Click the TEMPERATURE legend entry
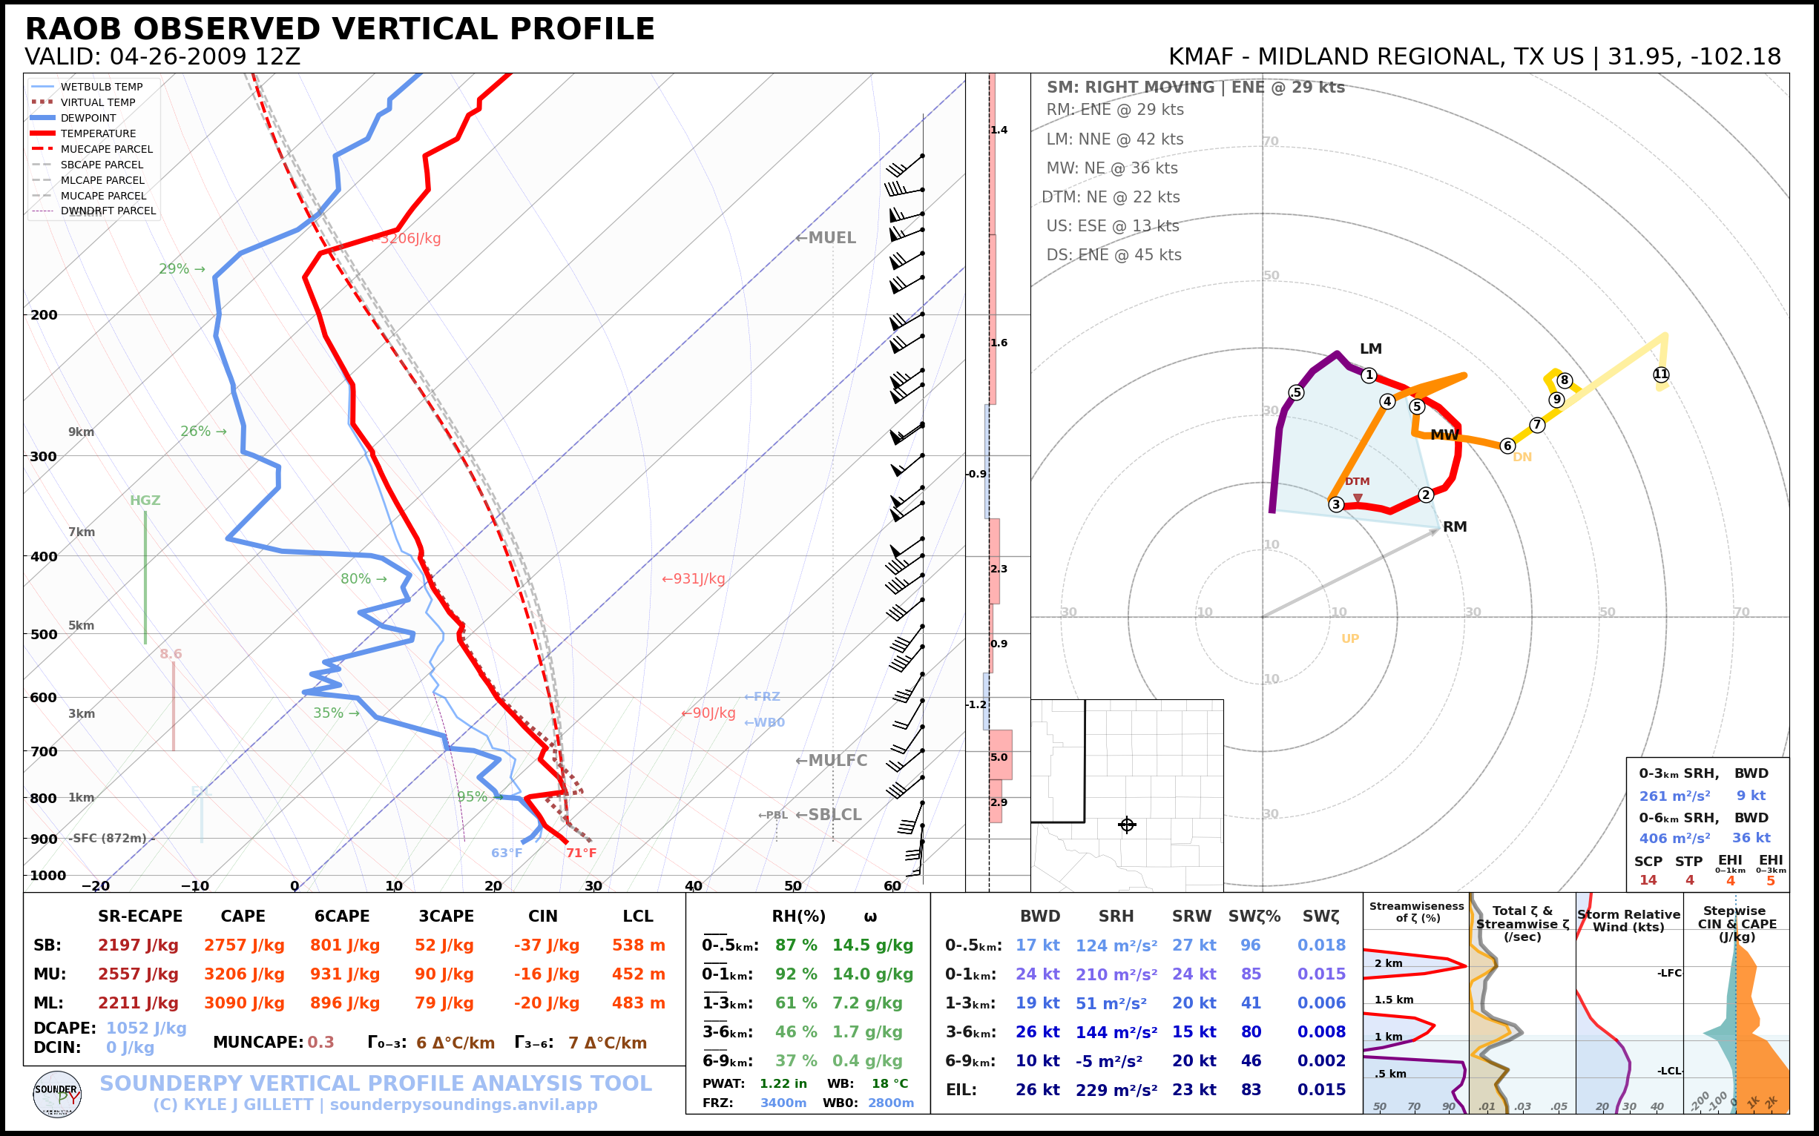 (x=98, y=133)
